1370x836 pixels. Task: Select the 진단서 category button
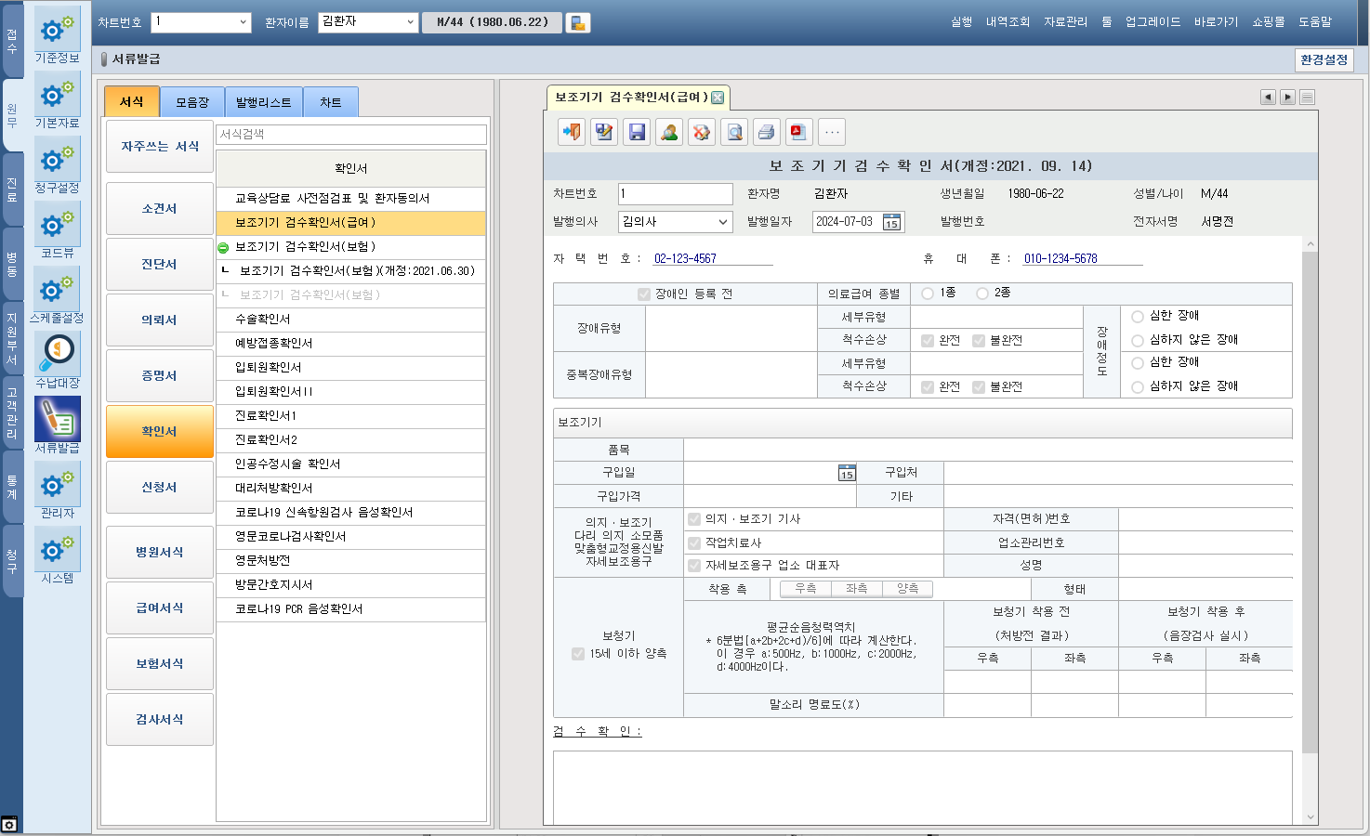coord(160,265)
